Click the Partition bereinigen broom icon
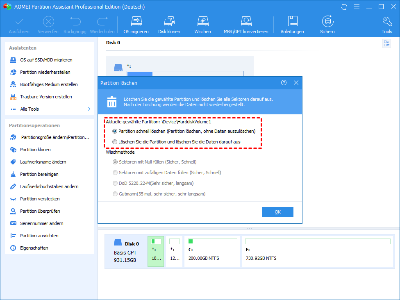The height and width of the screenshot is (300, 400). pyautogui.click(x=13, y=174)
